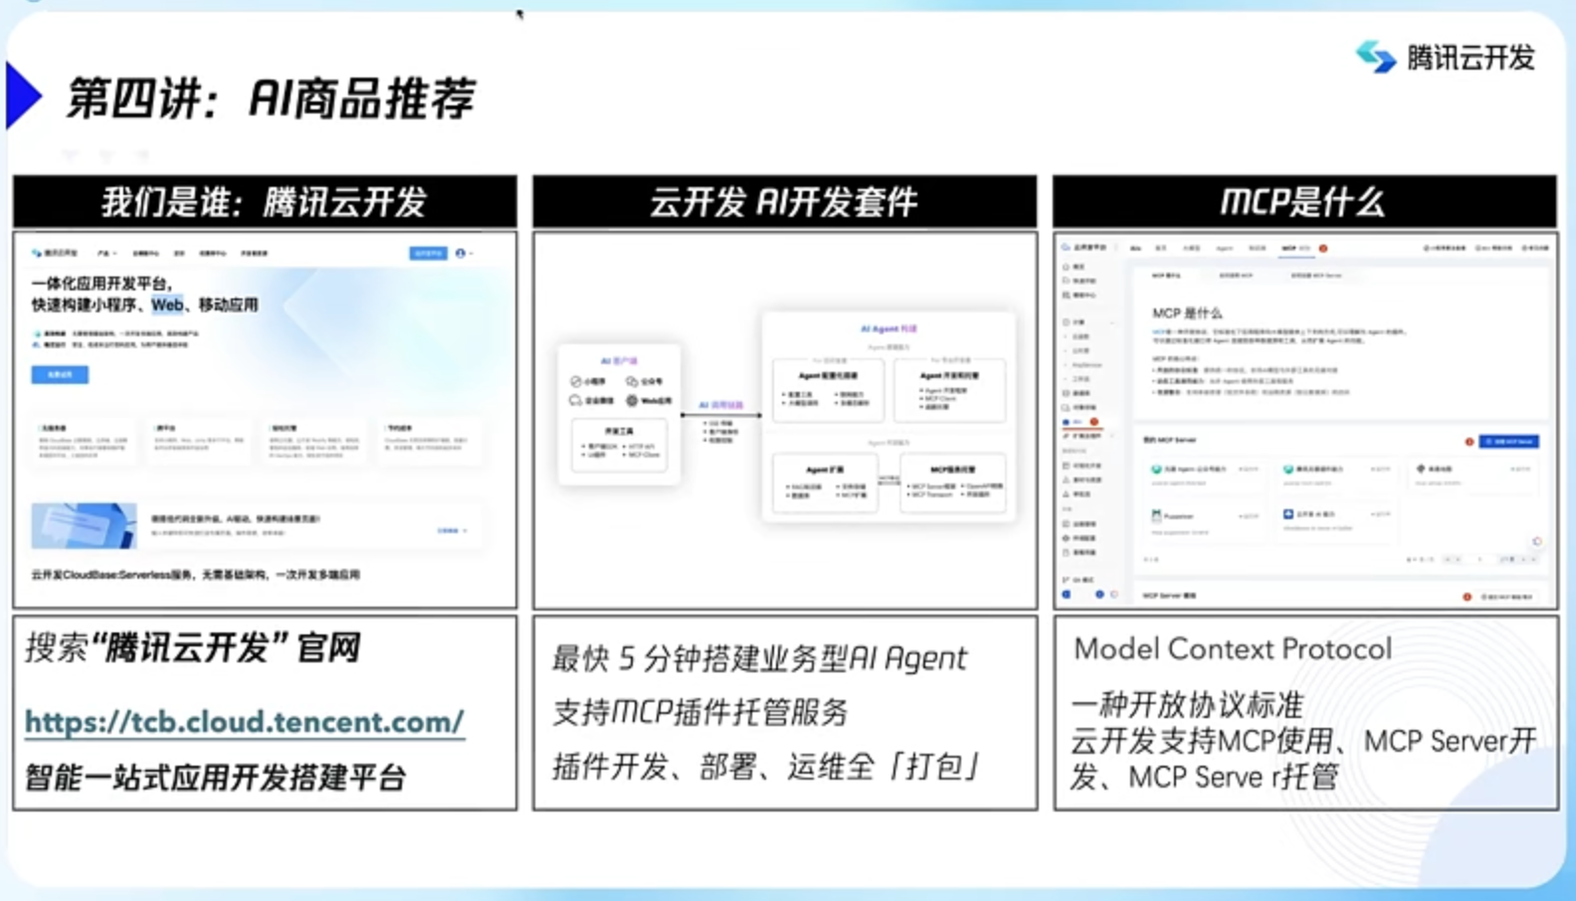
Task: Click the blue button under the website headline
Action: click(60, 375)
